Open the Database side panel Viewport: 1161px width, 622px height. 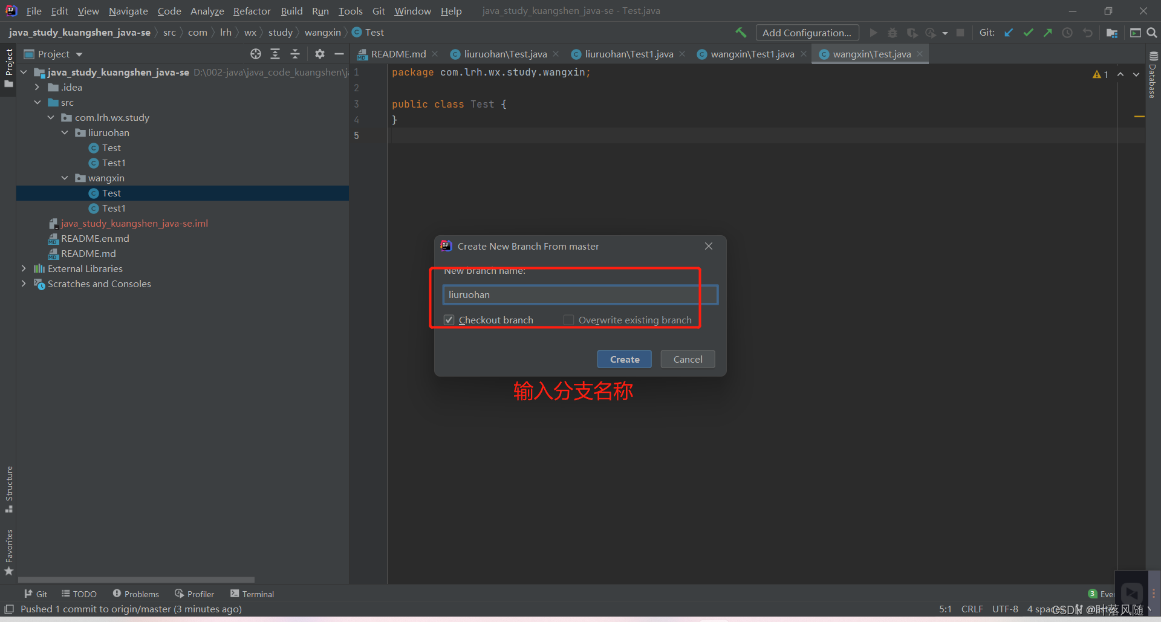1153,74
